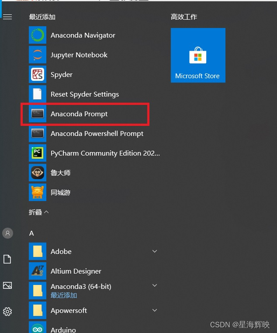Click the 最近添加 section heading

(x=42, y=17)
